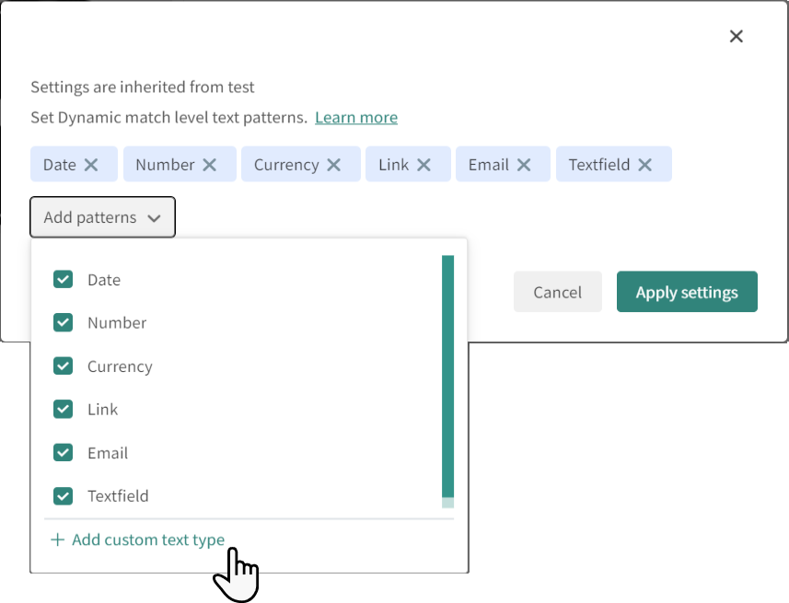
Task: Remove the Email pattern chip
Action: [x=524, y=165]
